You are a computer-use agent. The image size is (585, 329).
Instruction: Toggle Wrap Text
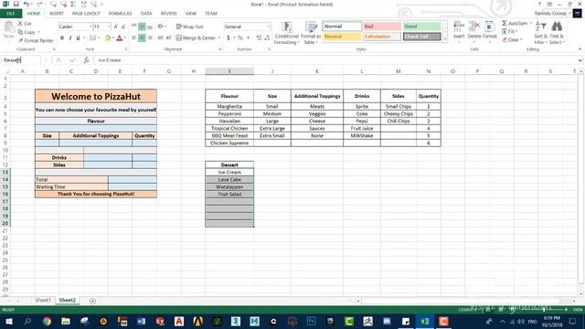[x=190, y=27]
